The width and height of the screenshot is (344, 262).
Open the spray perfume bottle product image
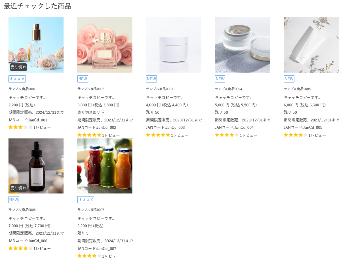36,45
